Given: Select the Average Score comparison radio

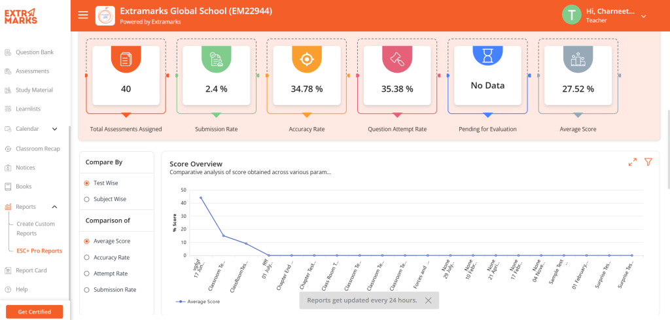Looking at the screenshot, I should [x=86, y=241].
